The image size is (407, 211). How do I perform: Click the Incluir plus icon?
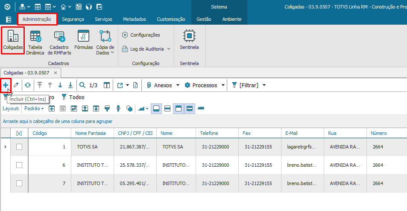pyautogui.click(x=6, y=85)
